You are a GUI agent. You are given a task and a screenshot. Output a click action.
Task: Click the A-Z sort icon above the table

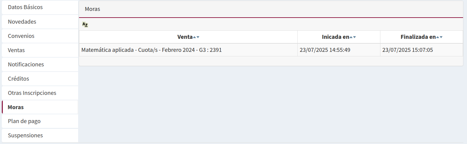(85, 25)
